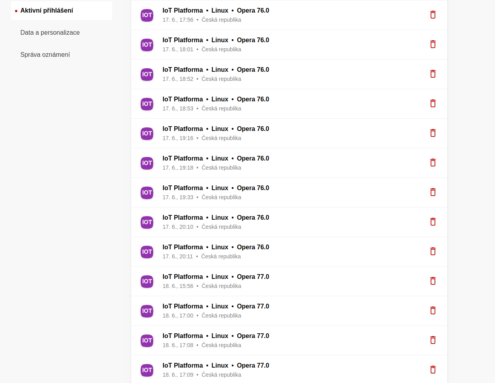Select the session title dated 17. 6., 20:11
The width and height of the screenshot is (495, 383).
click(216, 247)
